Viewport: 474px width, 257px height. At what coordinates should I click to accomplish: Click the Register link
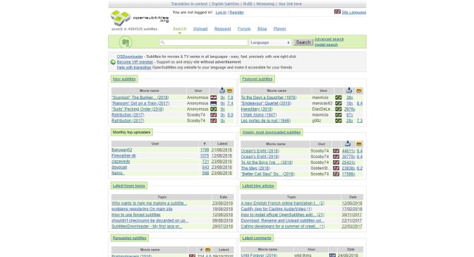click(x=236, y=13)
